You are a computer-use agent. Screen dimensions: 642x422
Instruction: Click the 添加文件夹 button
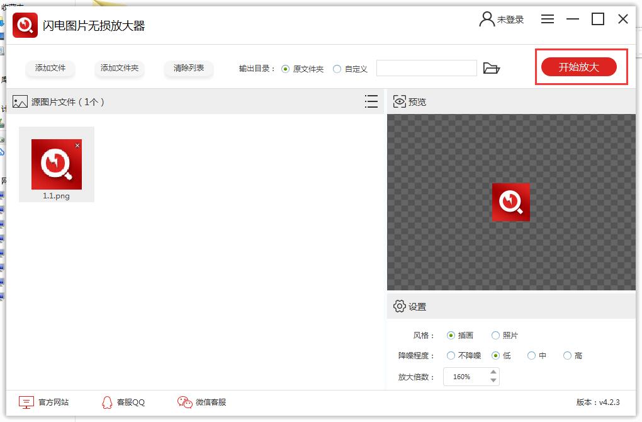[119, 68]
